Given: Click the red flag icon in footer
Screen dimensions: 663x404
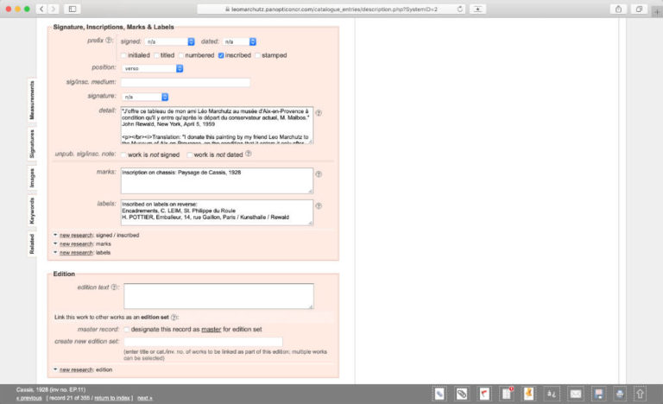Looking at the screenshot, I should [484, 394].
